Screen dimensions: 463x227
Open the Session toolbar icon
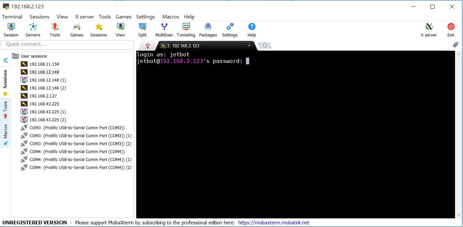tap(11, 30)
